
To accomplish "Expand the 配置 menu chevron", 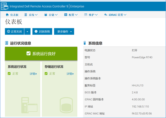I will tap(76, 15).
